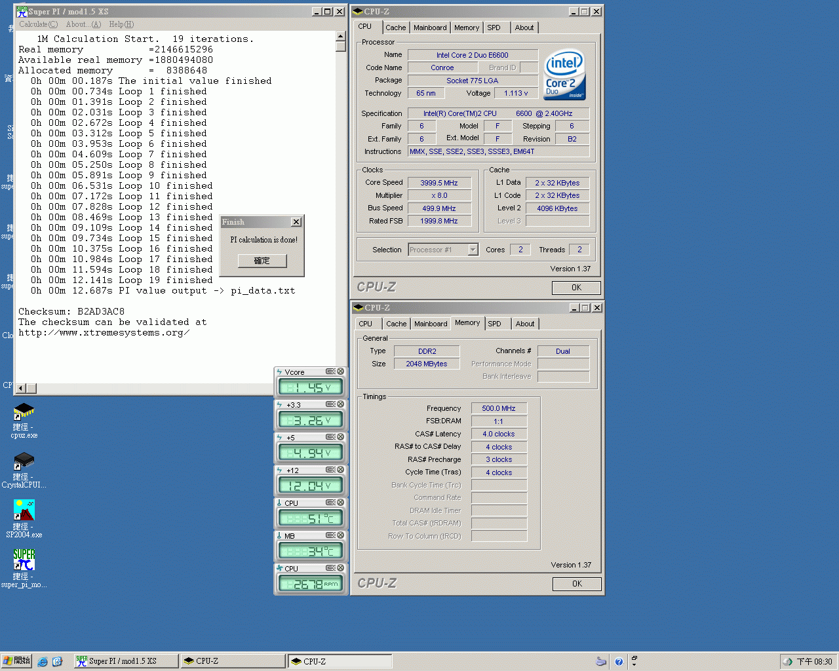This screenshot has height=671, width=839.
Task: Close the CPU 51°C temperature widget
Action: pyautogui.click(x=340, y=503)
